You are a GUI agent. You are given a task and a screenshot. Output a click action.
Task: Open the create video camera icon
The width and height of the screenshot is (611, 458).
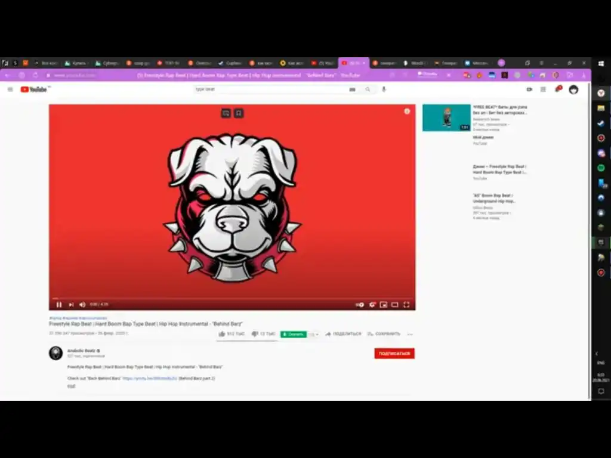pyautogui.click(x=529, y=89)
